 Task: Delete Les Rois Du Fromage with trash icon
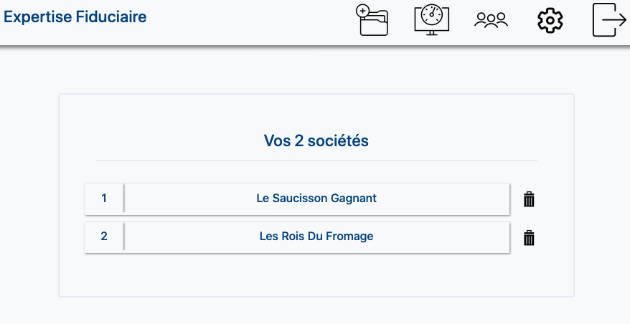(529, 238)
